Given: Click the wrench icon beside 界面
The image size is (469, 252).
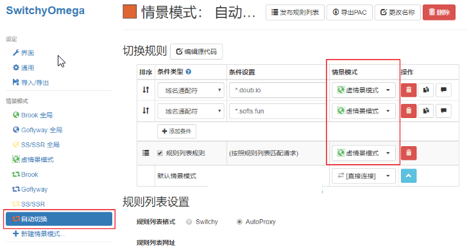Looking at the screenshot, I should click(x=16, y=53).
